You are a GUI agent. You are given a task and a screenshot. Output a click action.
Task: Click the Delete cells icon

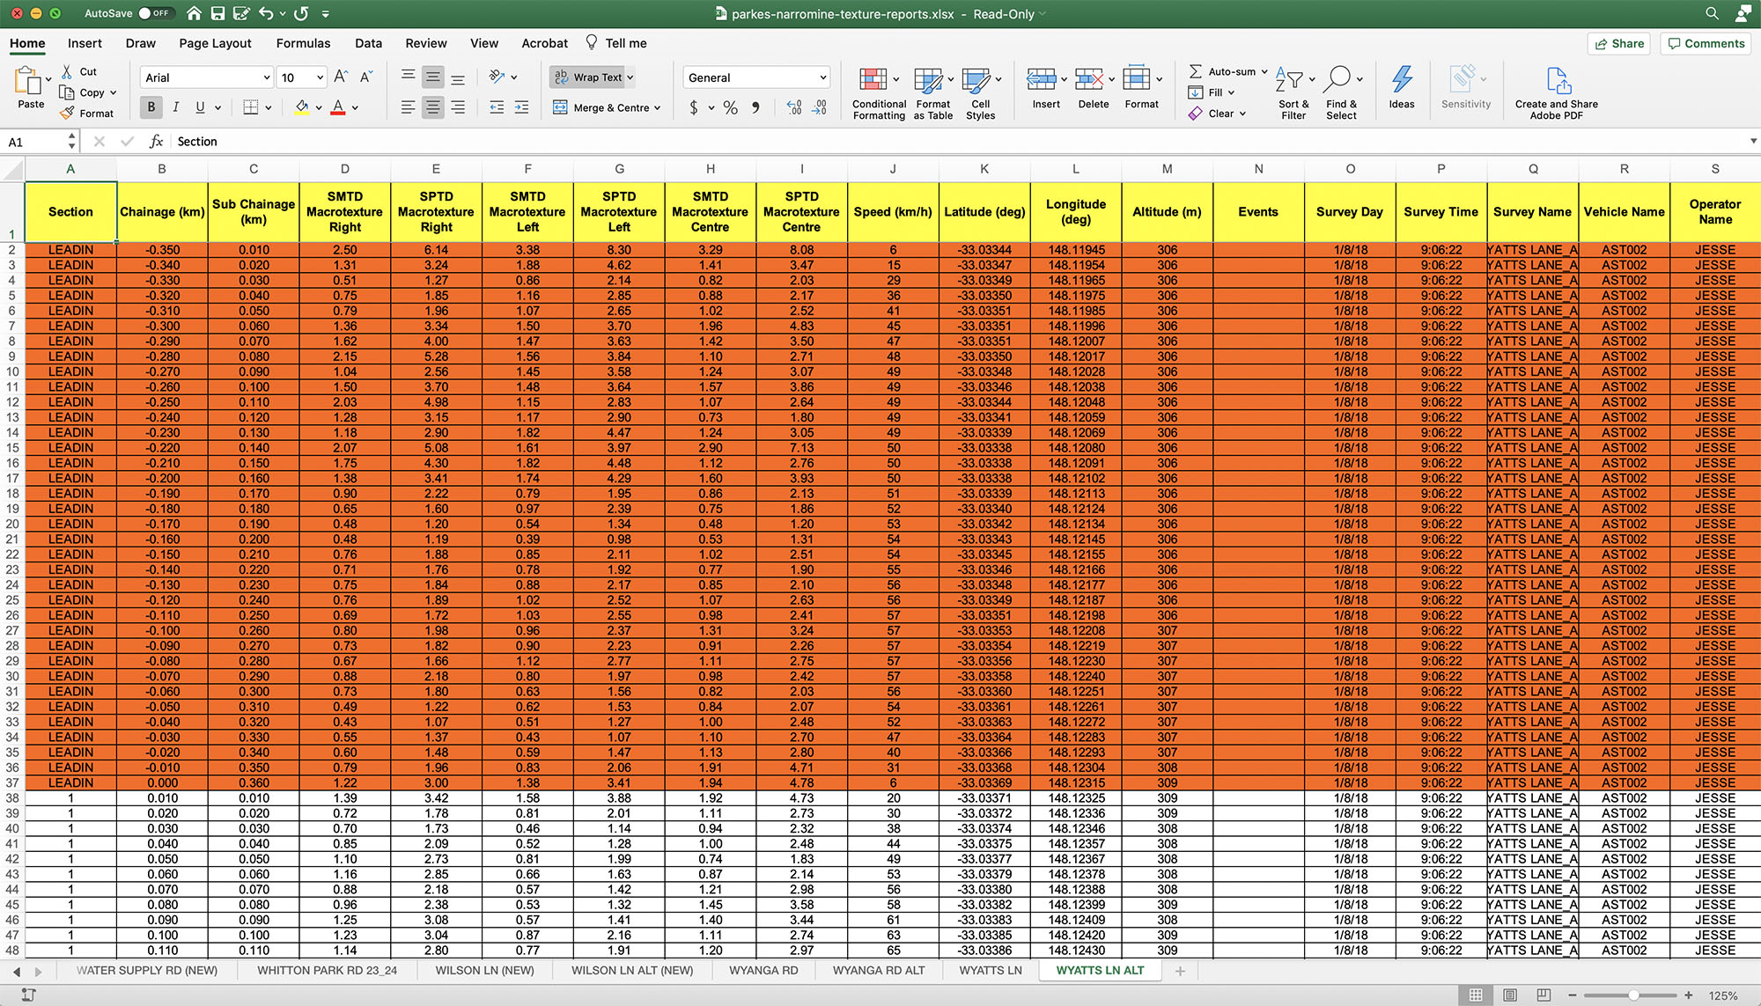click(1089, 79)
